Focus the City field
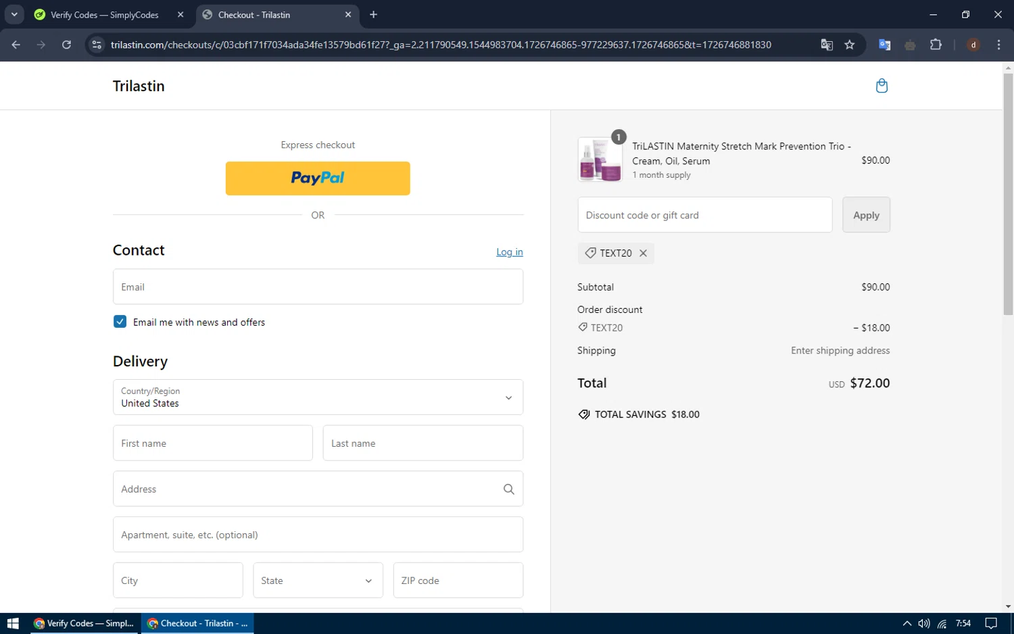This screenshot has width=1014, height=634. click(178, 581)
